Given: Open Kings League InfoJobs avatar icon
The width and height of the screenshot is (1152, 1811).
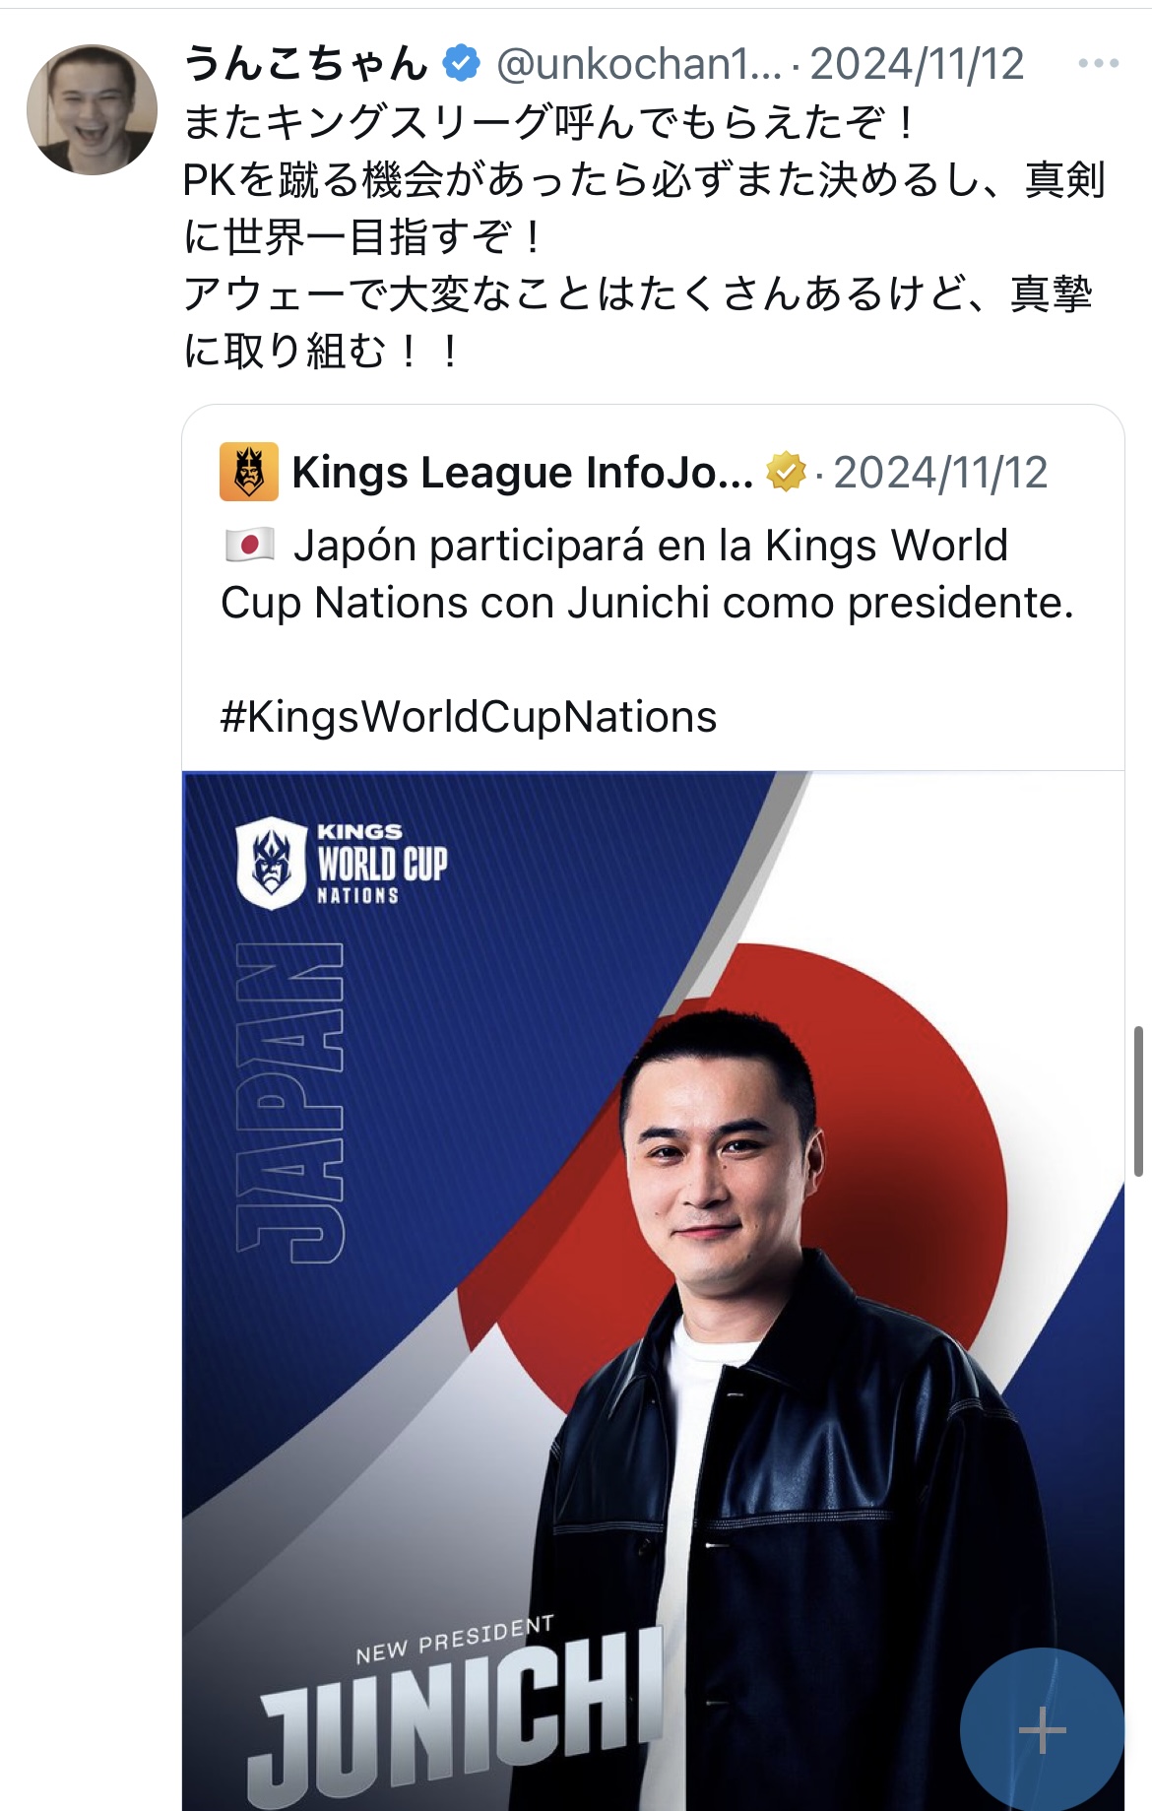Looking at the screenshot, I should tap(249, 473).
